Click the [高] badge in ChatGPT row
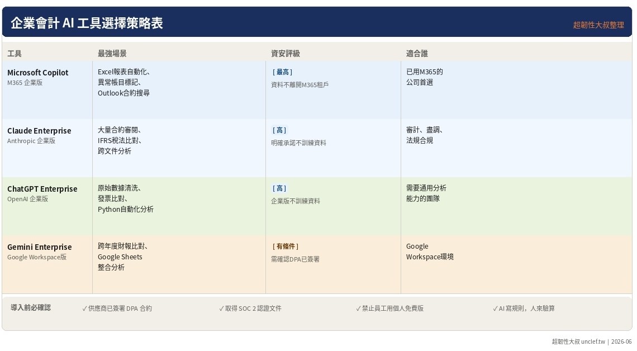 279,188
